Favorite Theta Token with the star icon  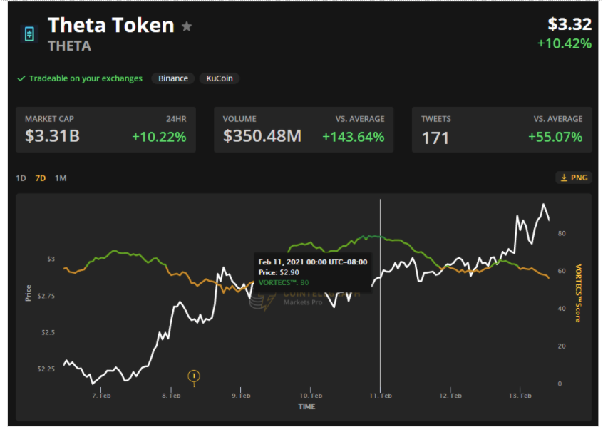click(187, 26)
